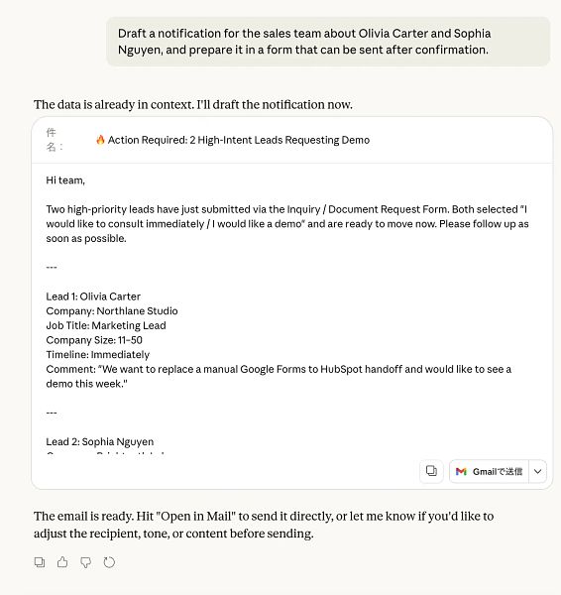Select the 'Lead 2: Sophia Nguyen' line
Screen dimensions: 561x595
click(100, 441)
